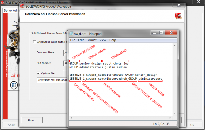Click 'swepdm_cadeditorandweb' feature name
This screenshot has width=205, height=130.
point(105,75)
